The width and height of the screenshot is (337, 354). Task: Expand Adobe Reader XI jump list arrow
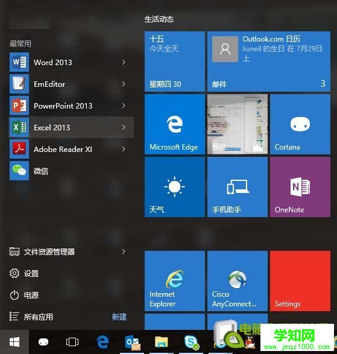[x=124, y=149]
